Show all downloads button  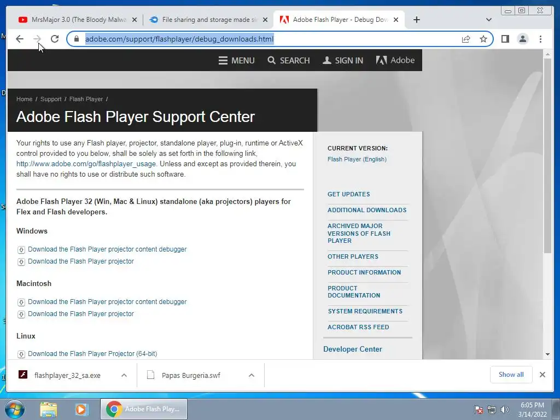511,374
